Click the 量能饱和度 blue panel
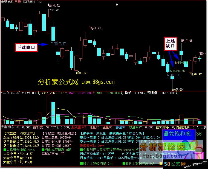 coord(183,134)
